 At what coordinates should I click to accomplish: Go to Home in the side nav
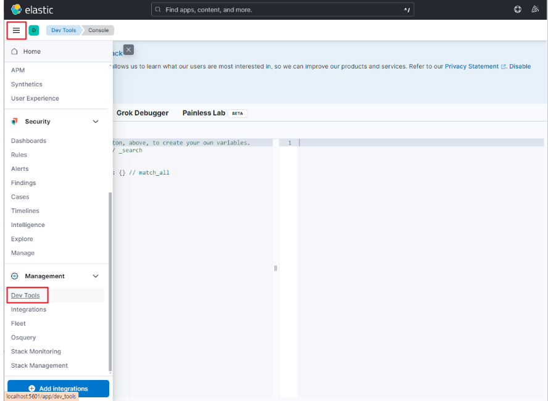coord(32,51)
